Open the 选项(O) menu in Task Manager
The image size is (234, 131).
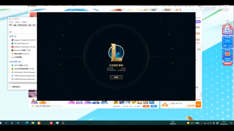pyautogui.click(x=18, y=22)
